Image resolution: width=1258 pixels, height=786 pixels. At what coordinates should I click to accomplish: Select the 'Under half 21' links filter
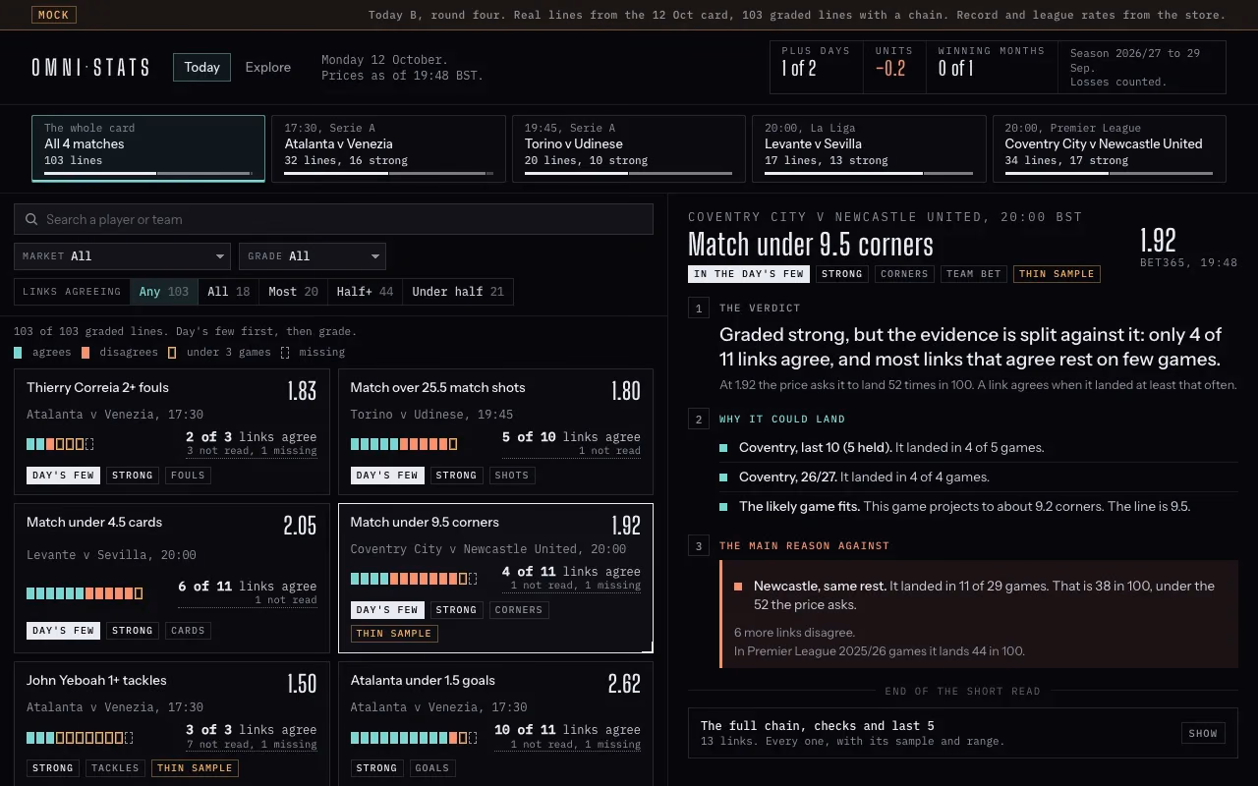(458, 292)
